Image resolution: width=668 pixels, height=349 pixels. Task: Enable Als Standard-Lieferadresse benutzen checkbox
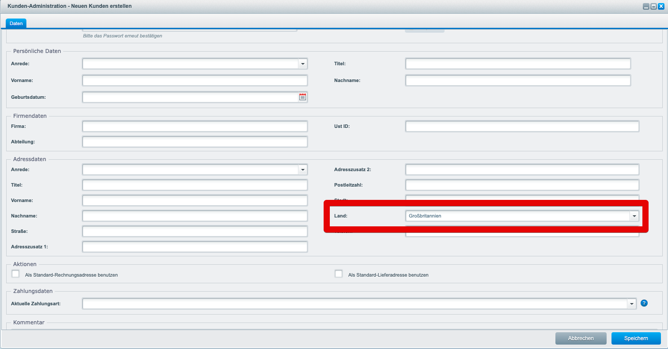339,274
